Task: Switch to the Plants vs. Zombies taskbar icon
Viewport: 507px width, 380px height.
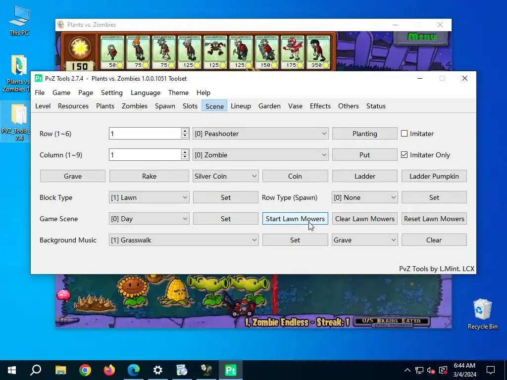Action: tap(206, 370)
